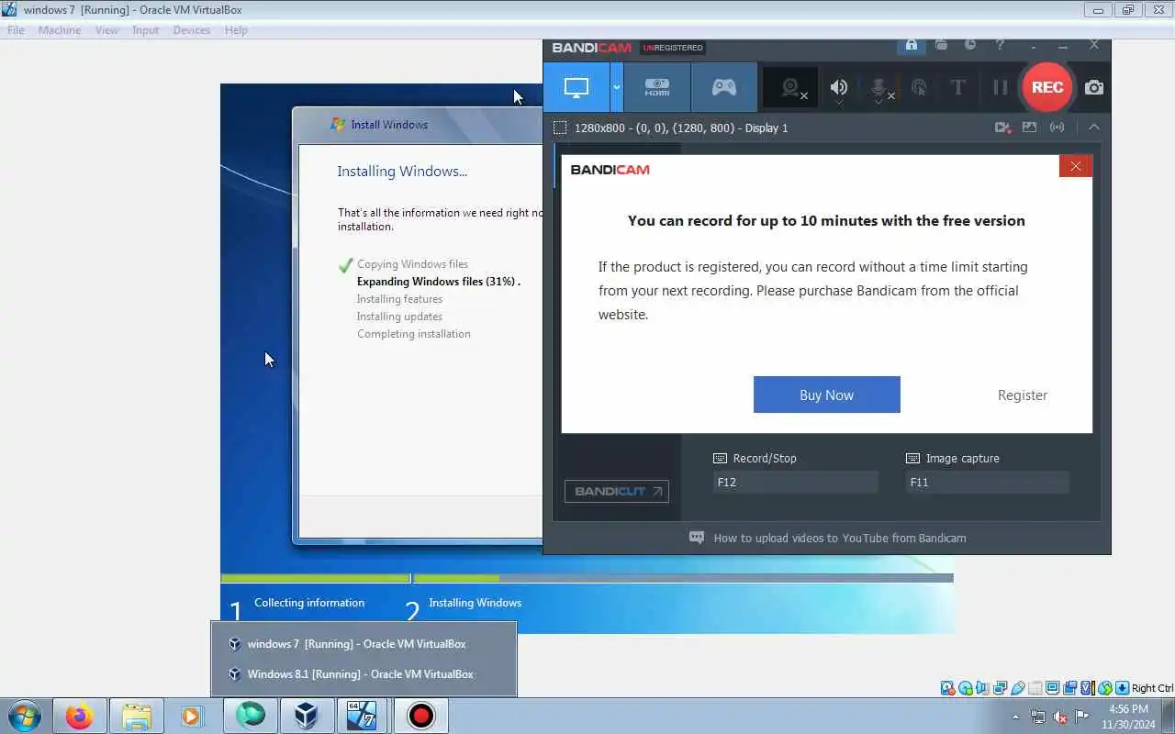Viewport: 1175px width, 734px height.
Task: Click the network tray icon
Action: coord(1038,717)
